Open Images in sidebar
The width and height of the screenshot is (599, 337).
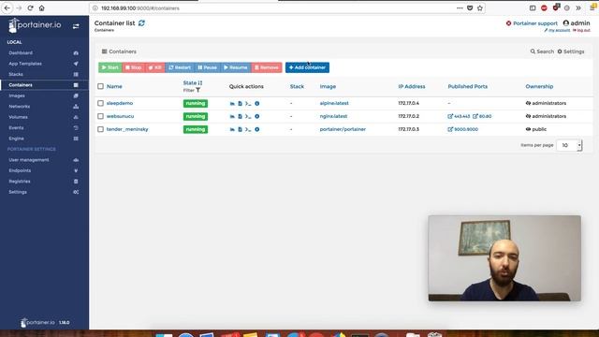pyautogui.click(x=44, y=95)
